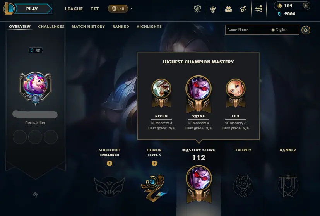
Task: Switch to the Challenges tab
Action: 51,27
